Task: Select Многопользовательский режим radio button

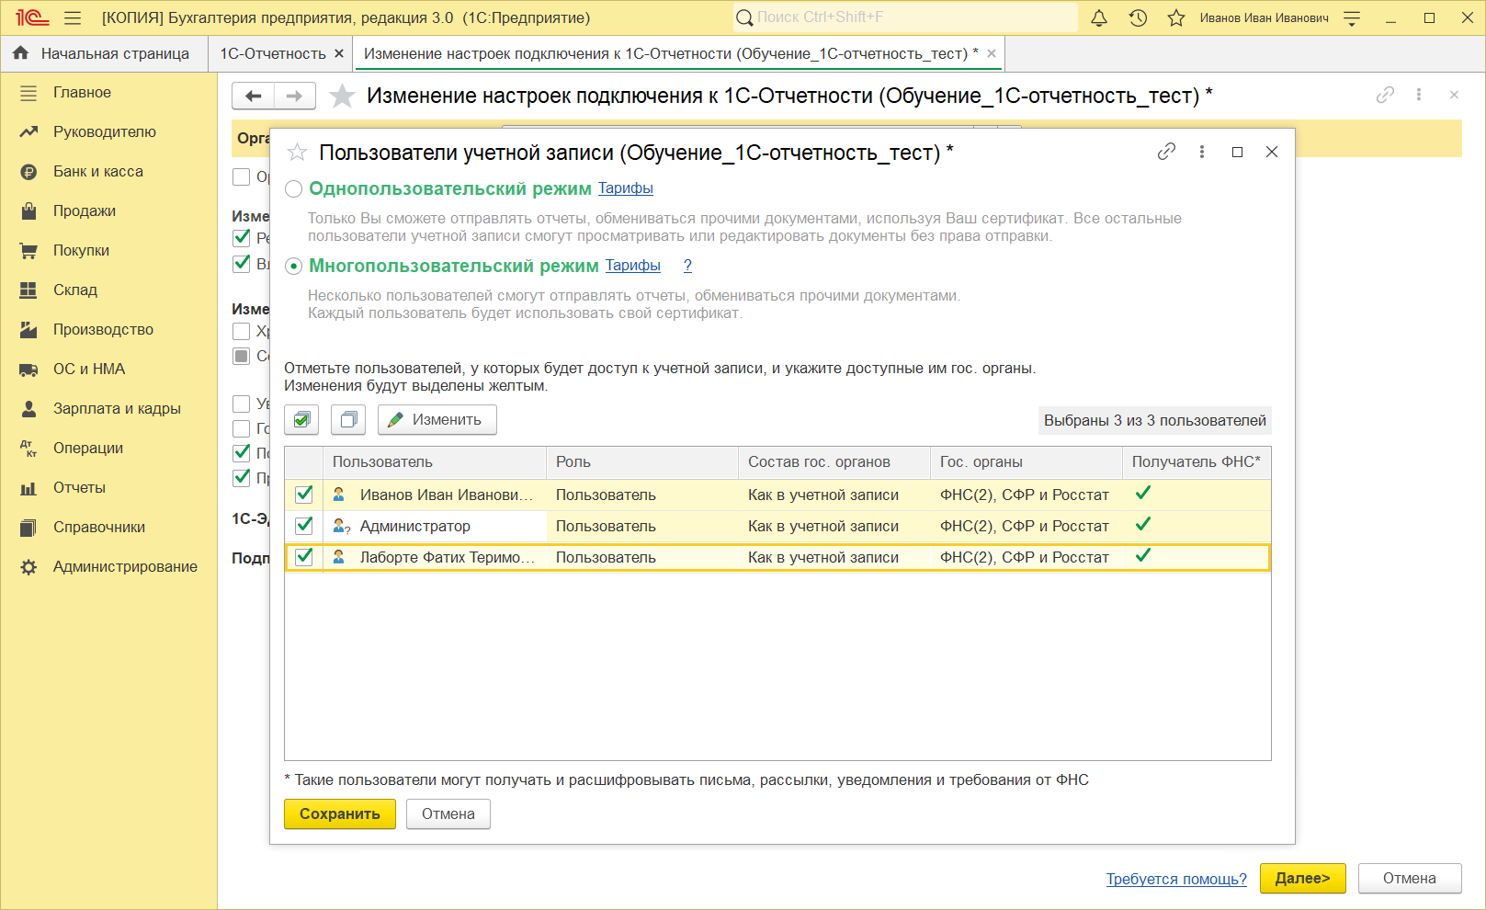Action: pyautogui.click(x=293, y=267)
